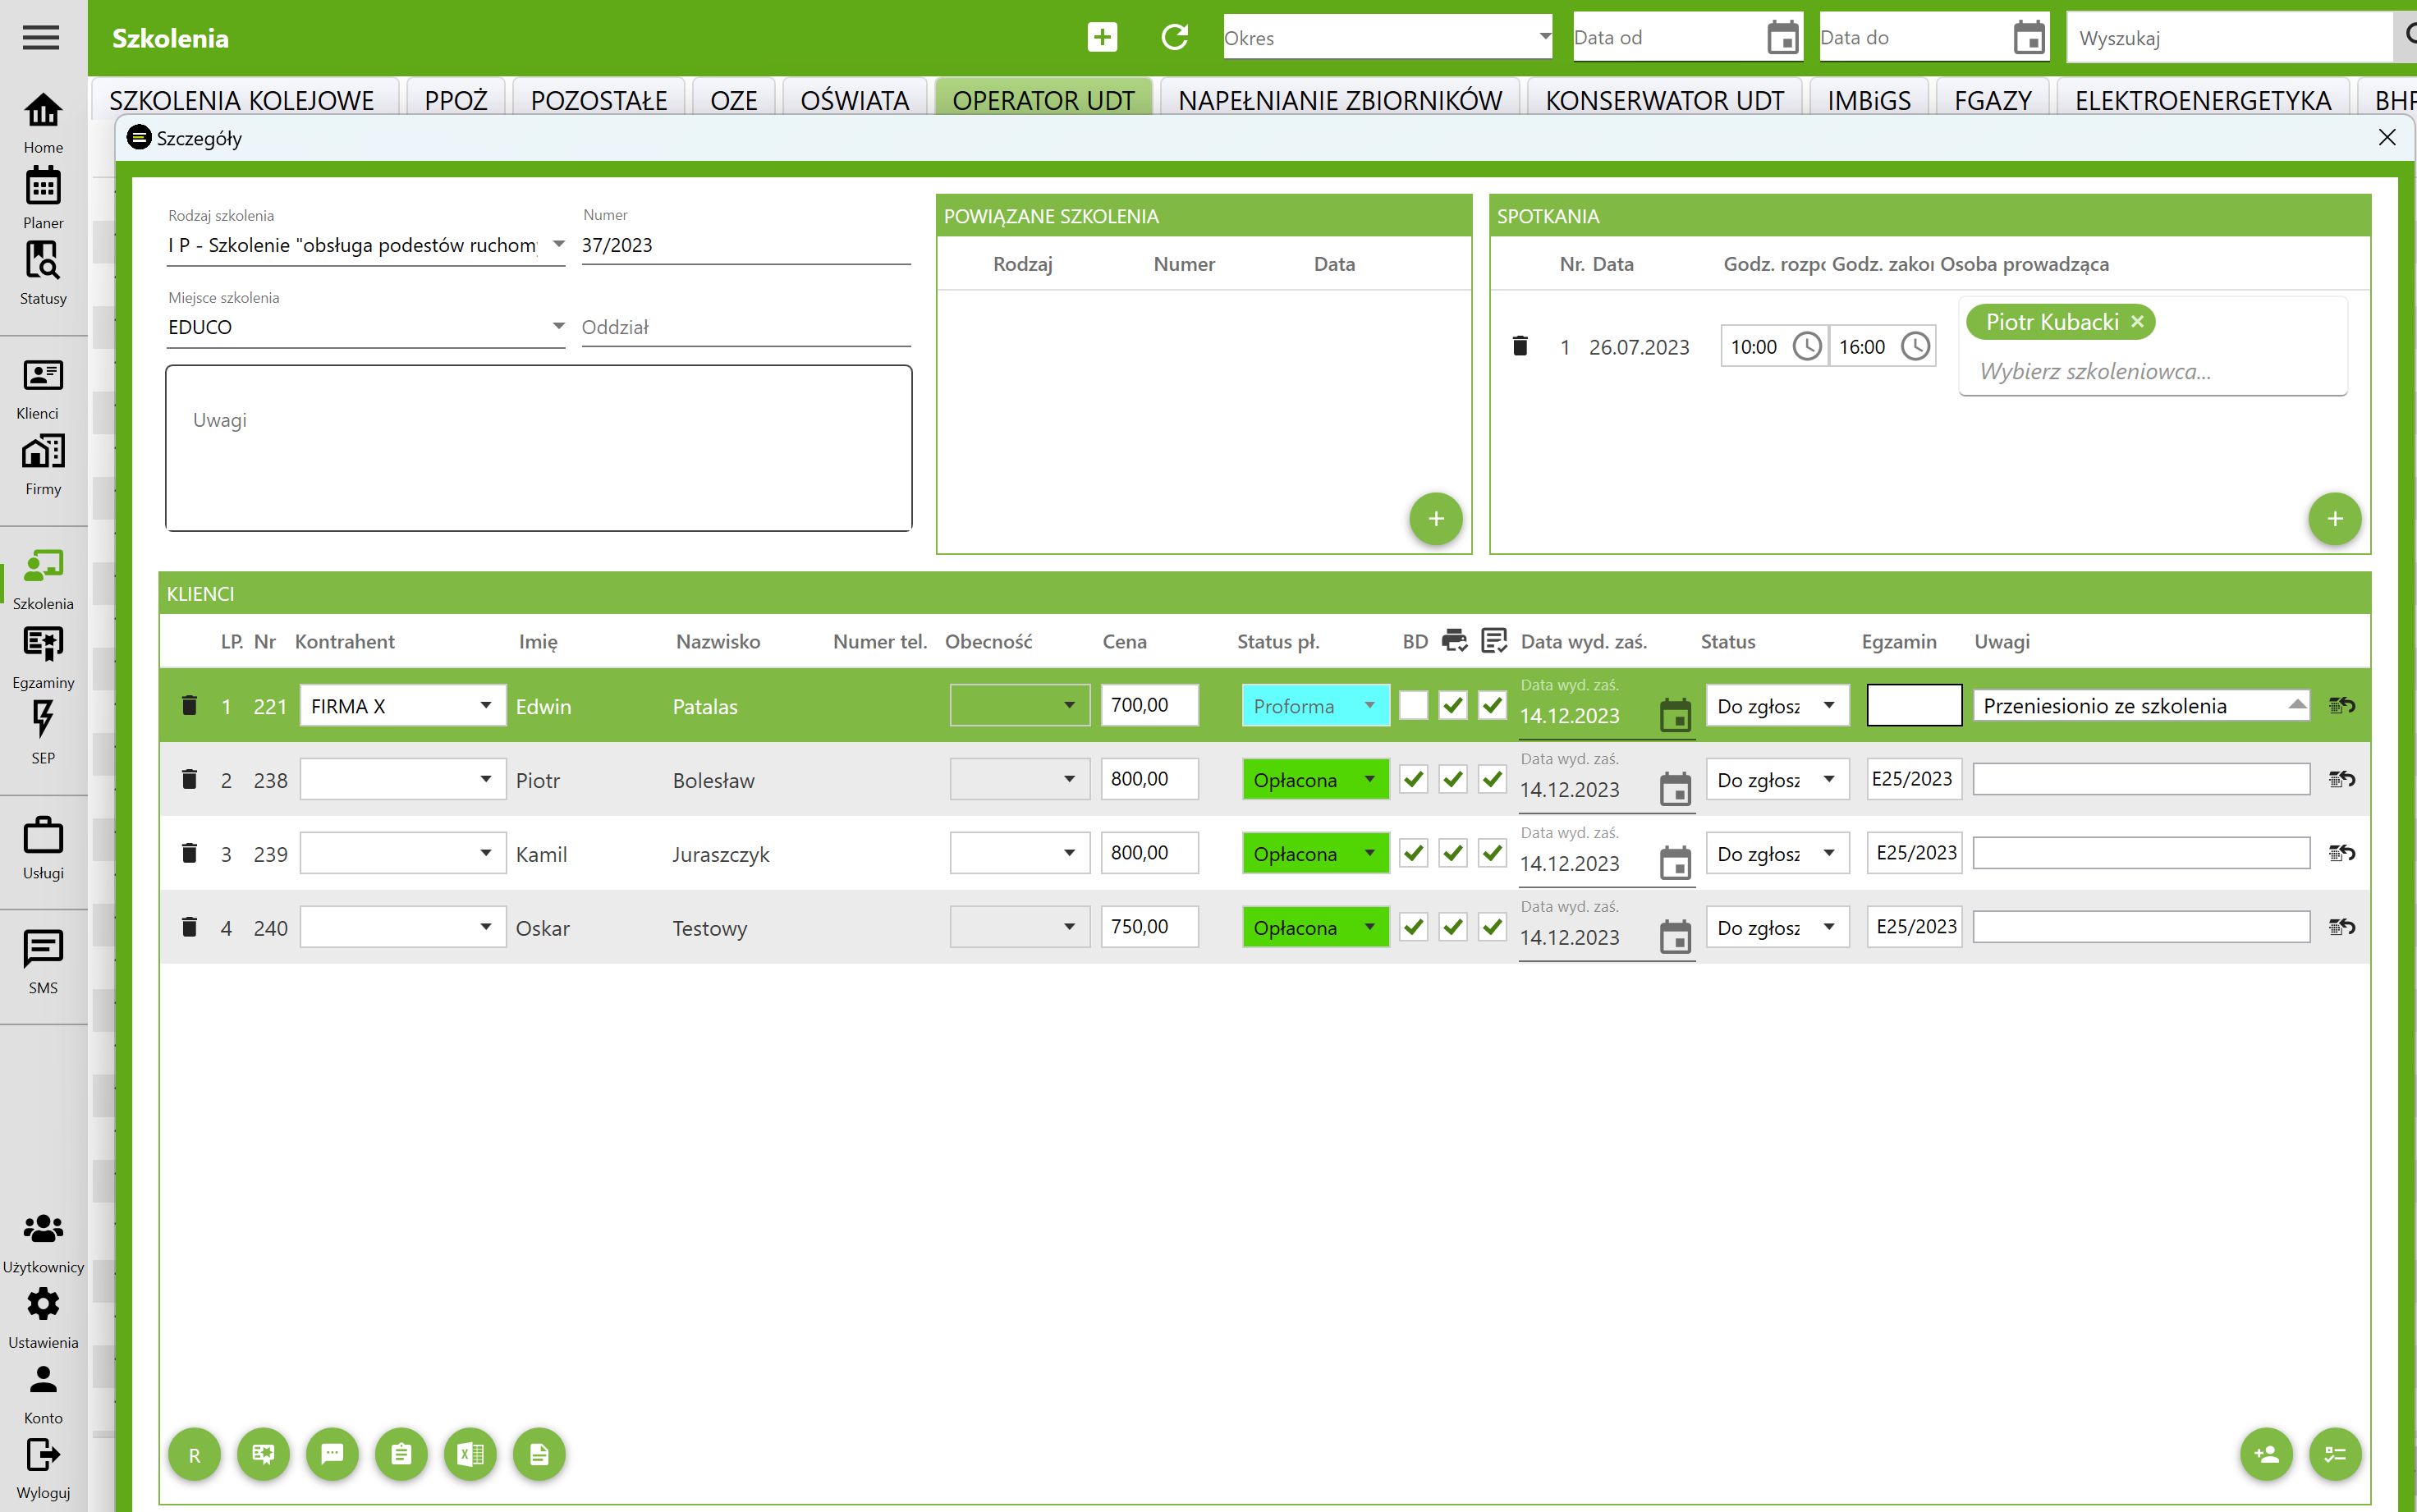Untick BD checkbox for Piotr Bolesław

tap(1413, 779)
